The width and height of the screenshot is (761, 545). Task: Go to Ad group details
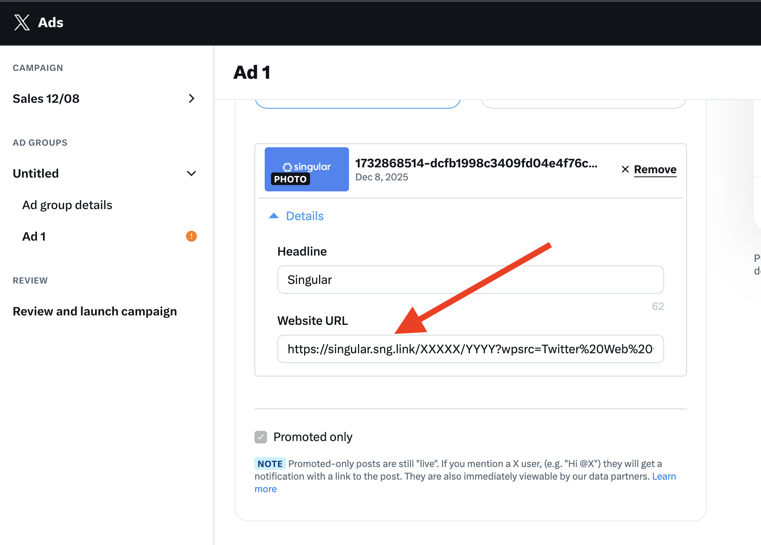tap(67, 205)
